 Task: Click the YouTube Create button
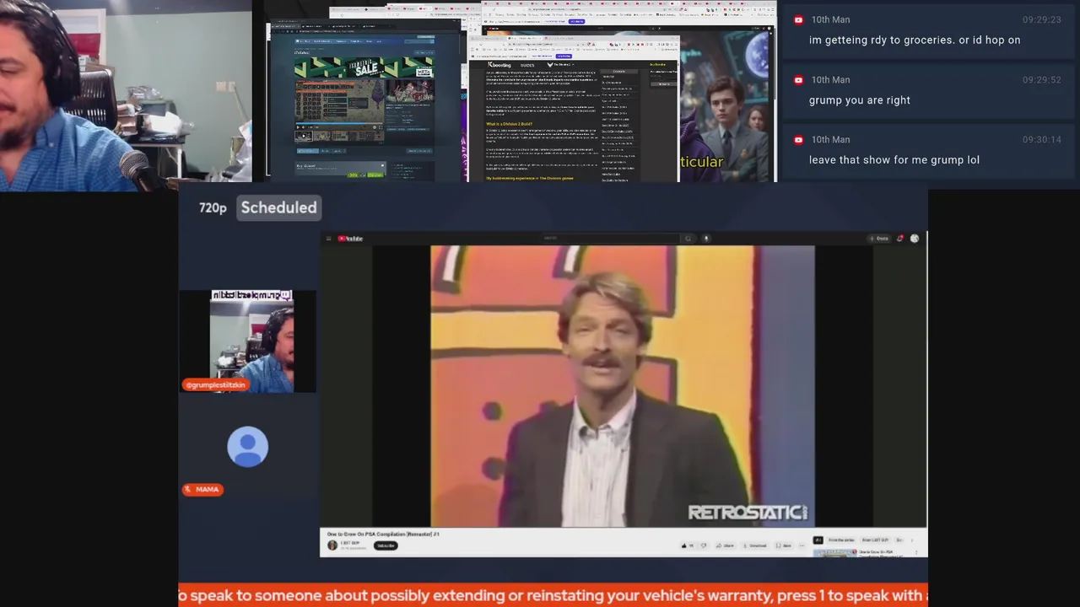[x=879, y=239]
